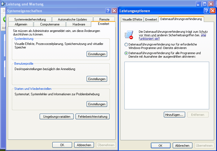Open Einstellungen under Systemleistung
The width and height of the screenshot is (217, 151).
tap(97, 54)
